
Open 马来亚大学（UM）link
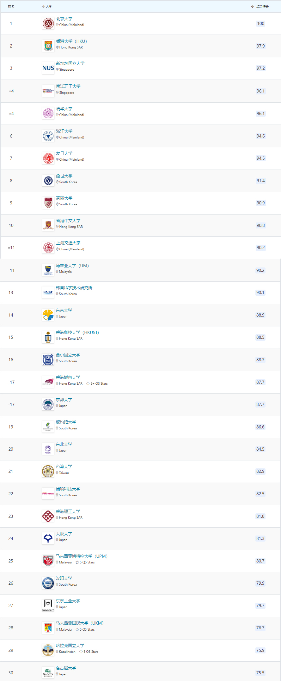pyautogui.click(x=72, y=266)
